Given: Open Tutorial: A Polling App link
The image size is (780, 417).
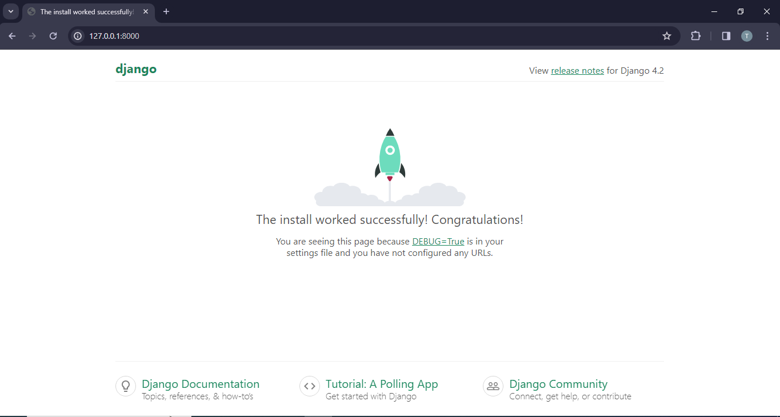Looking at the screenshot, I should click(x=382, y=384).
